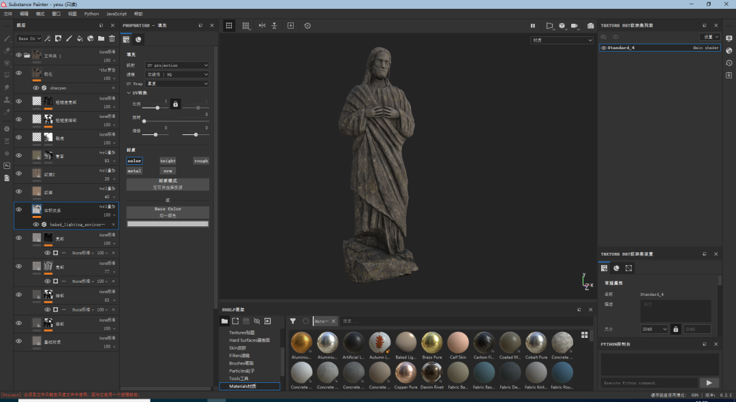Enable the height material channel button
The width and height of the screenshot is (736, 402).
pos(168,161)
